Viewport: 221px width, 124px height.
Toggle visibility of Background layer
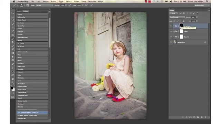tap(171, 42)
